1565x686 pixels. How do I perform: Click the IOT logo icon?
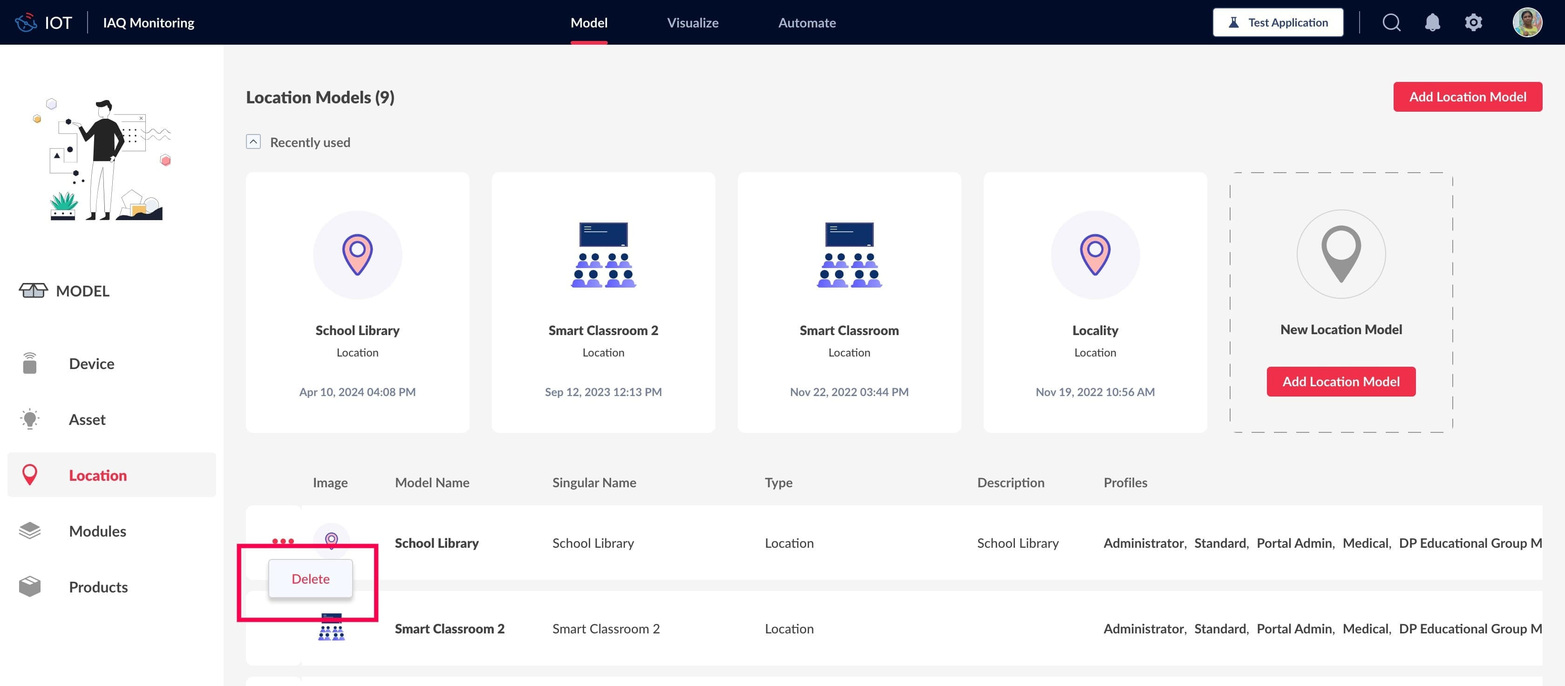click(x=26, y=22)
